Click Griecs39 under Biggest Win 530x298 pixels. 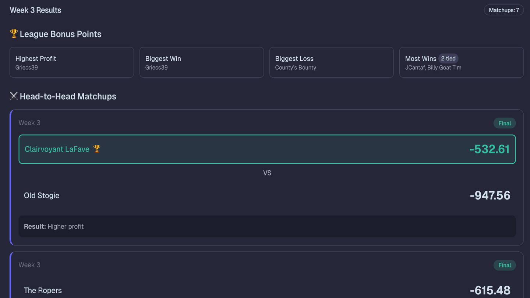(x=156, y=67)
